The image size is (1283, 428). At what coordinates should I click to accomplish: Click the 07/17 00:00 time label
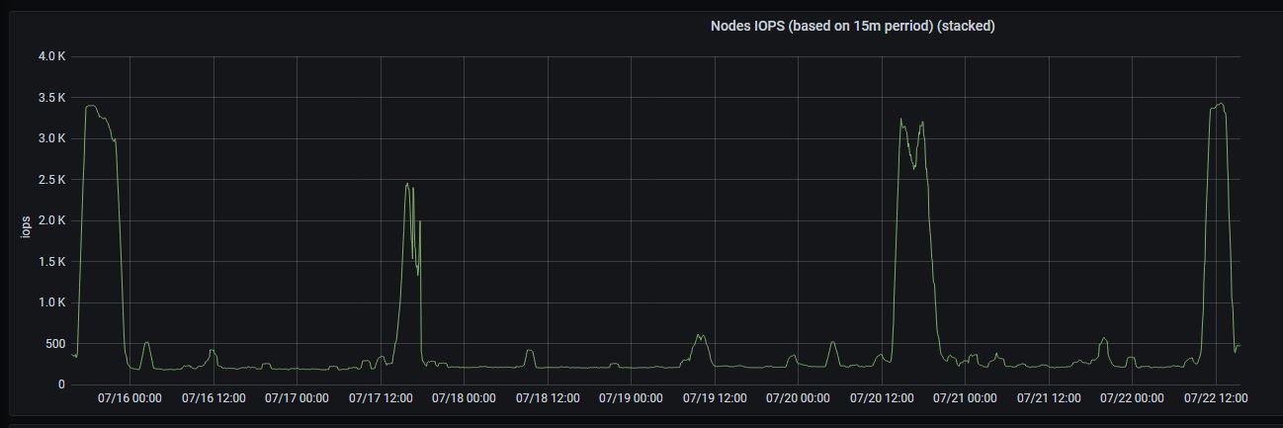(298, 398)
